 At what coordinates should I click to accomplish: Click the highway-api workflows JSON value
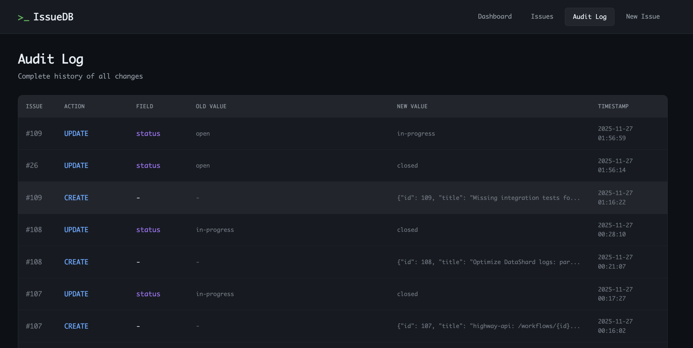pyautogui.click(x=488, y=326)
